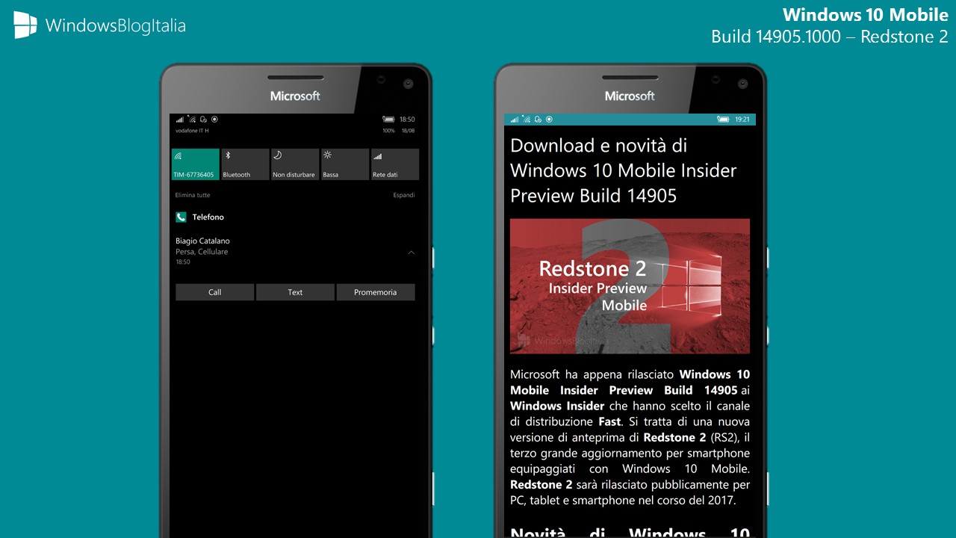Click 'Novità di Windows 10' heading at article bottom

[x=630, y=531]
